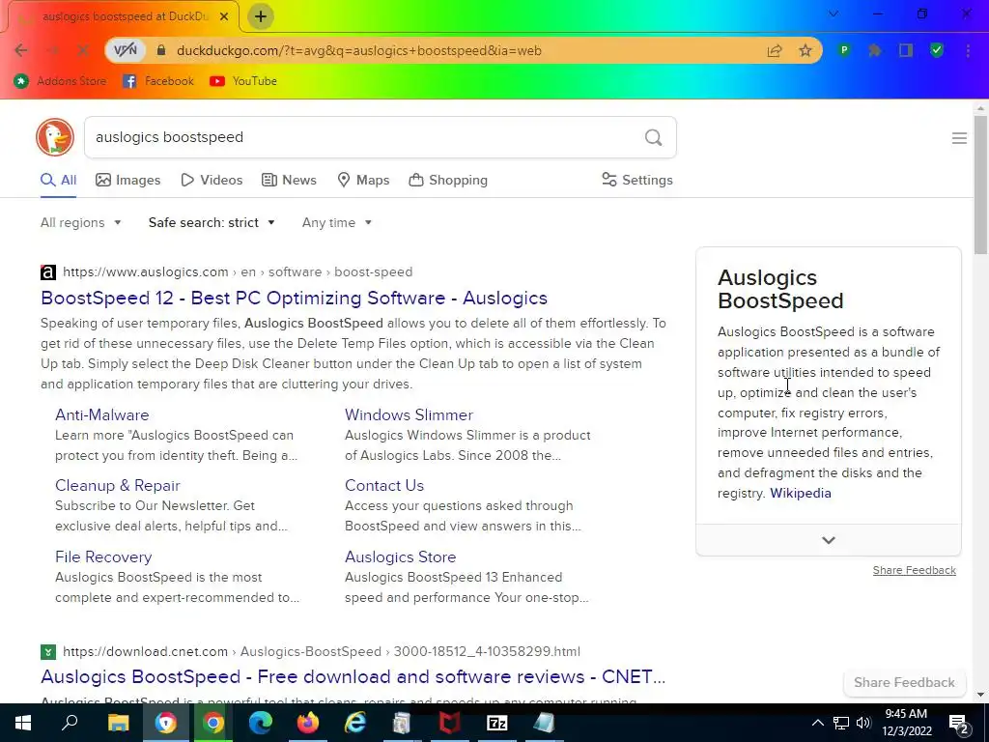989x742 pixels.
Task: Open Microsoft Edge from taskbar
Action: (260, 723)
